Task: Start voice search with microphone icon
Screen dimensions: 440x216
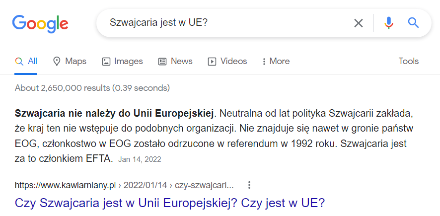Action: point(389,23)
